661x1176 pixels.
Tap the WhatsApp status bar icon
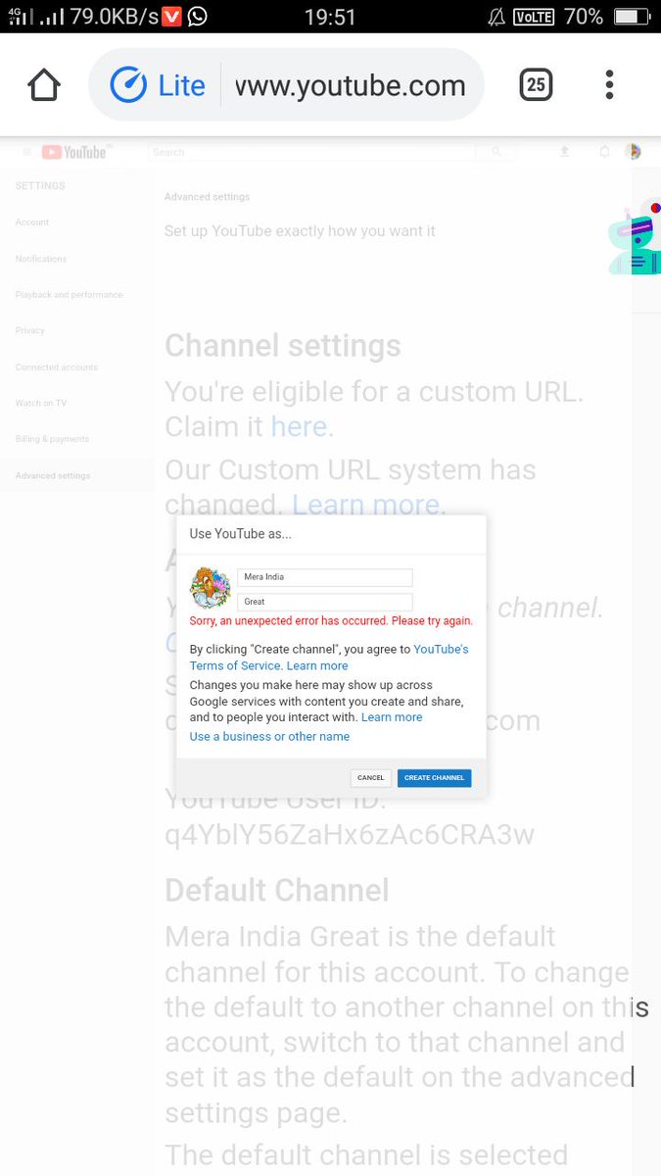click(x=197, y=16)
